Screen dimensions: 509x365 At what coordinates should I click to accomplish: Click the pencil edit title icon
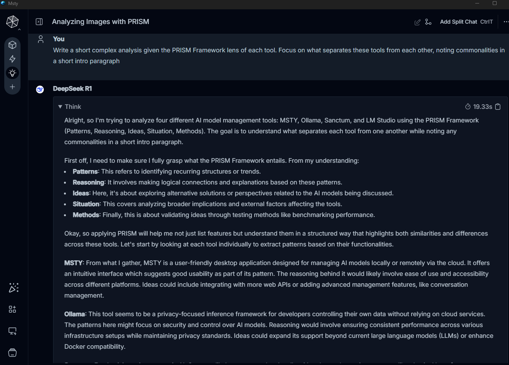418,22
